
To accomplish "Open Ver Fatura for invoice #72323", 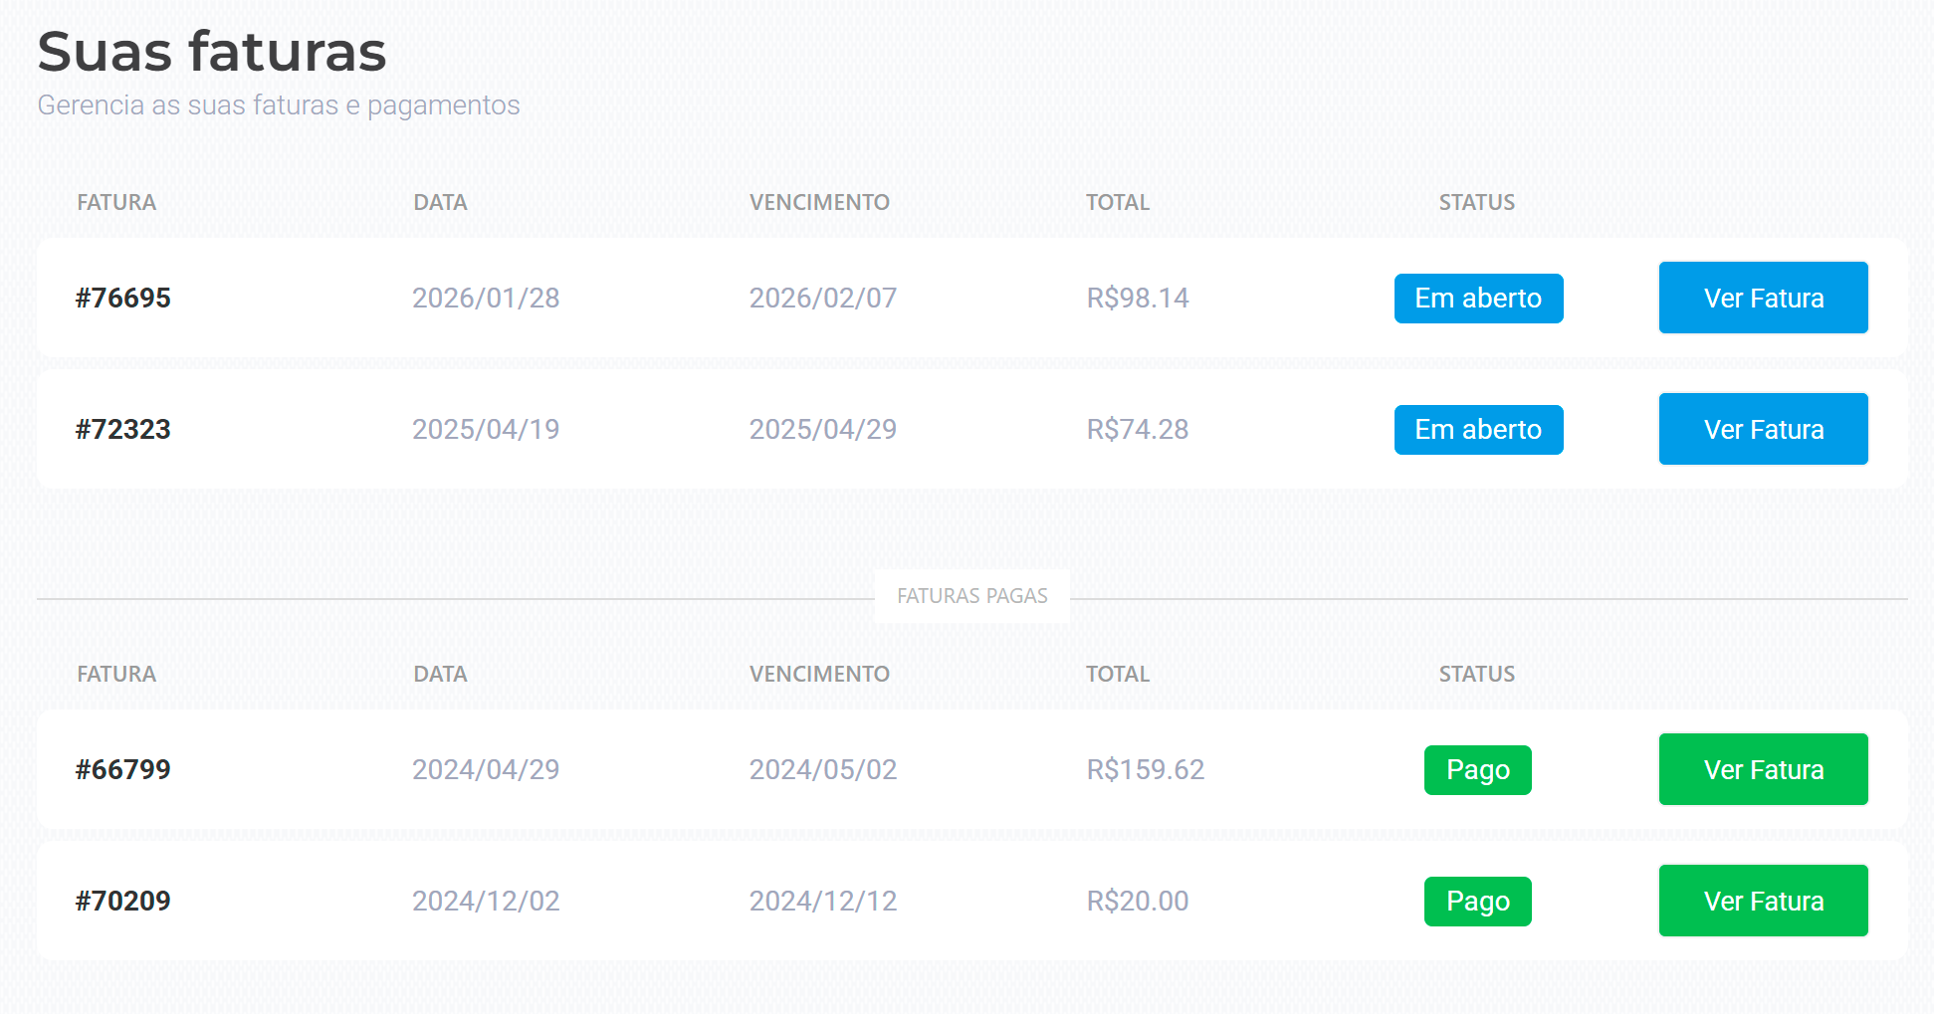I will click(x=1763, y=429).
